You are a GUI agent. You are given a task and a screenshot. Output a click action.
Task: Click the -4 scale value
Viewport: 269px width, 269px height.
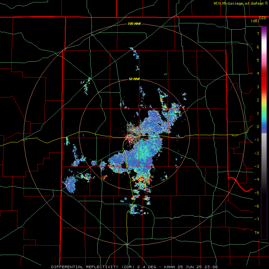click(x=257, y=179)
